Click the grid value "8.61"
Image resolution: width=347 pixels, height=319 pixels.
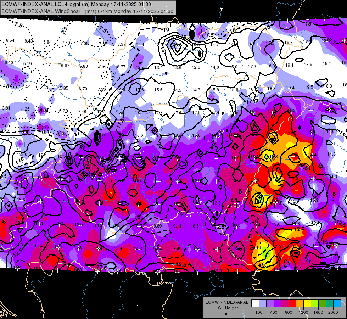[x=197, y=226]
